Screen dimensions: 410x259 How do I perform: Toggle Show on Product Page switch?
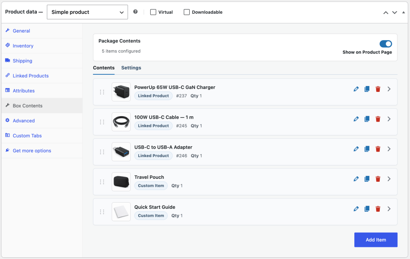coord(386,44)
